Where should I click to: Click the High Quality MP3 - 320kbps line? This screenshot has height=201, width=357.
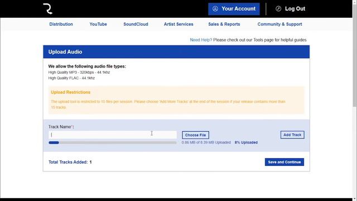[79, 72]
